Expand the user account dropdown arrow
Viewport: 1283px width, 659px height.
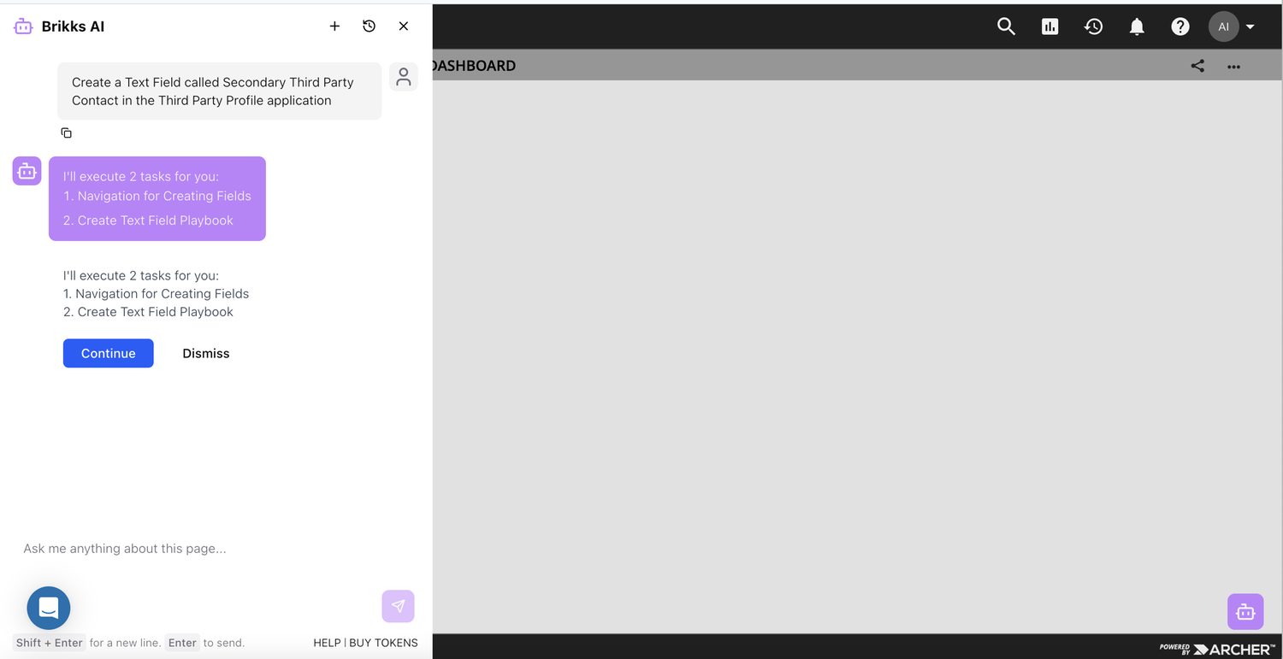tap(1250, 26)
